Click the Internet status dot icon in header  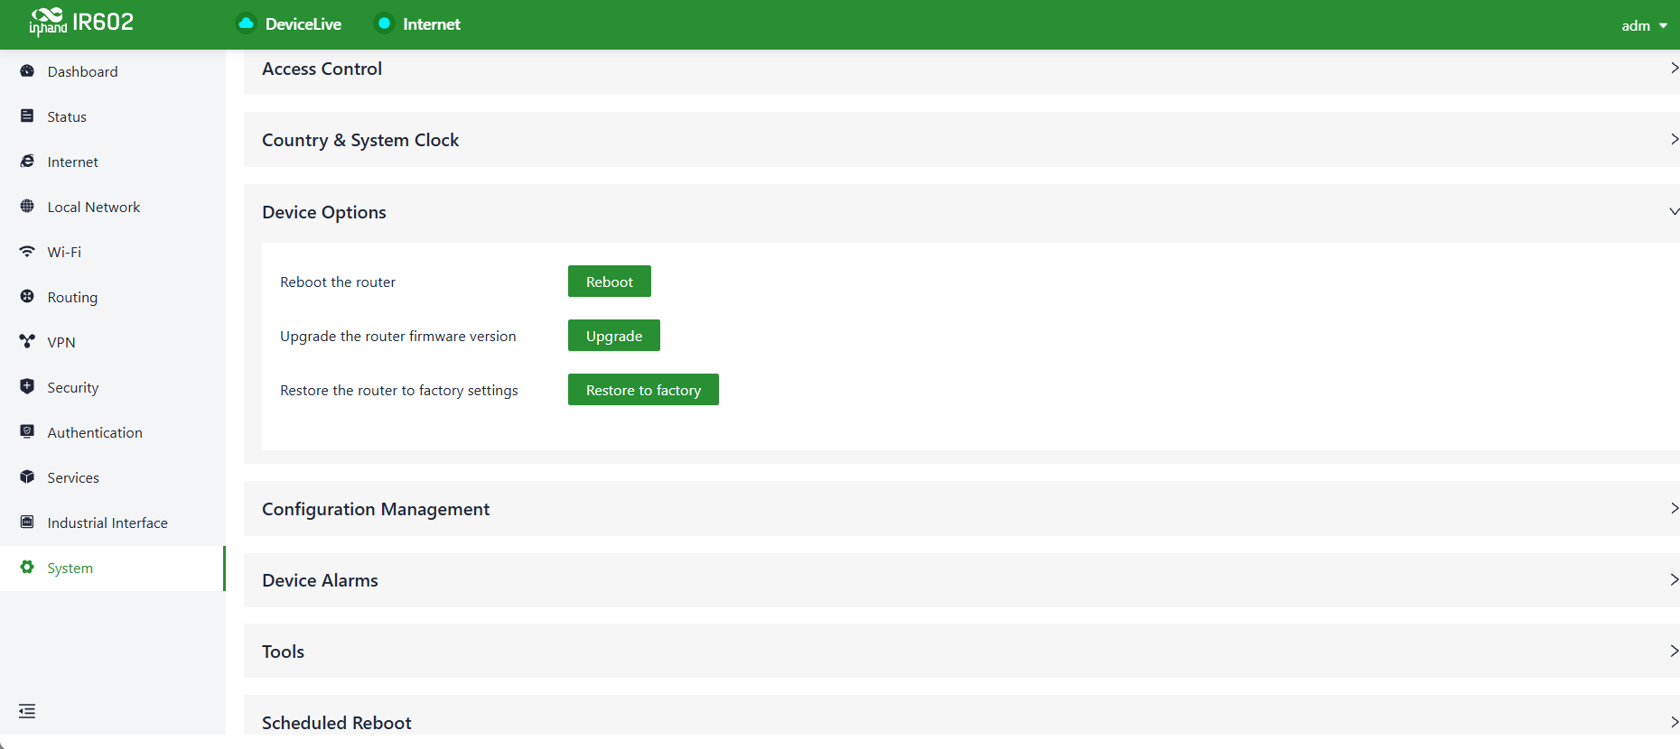pyautogui.click(x=384, y=23)
